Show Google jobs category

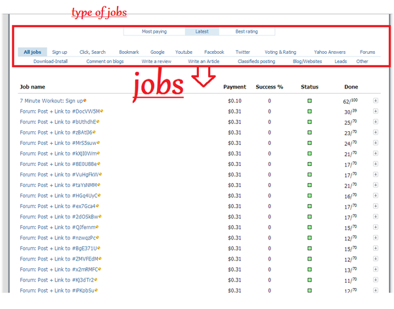(x=158, y=52)
